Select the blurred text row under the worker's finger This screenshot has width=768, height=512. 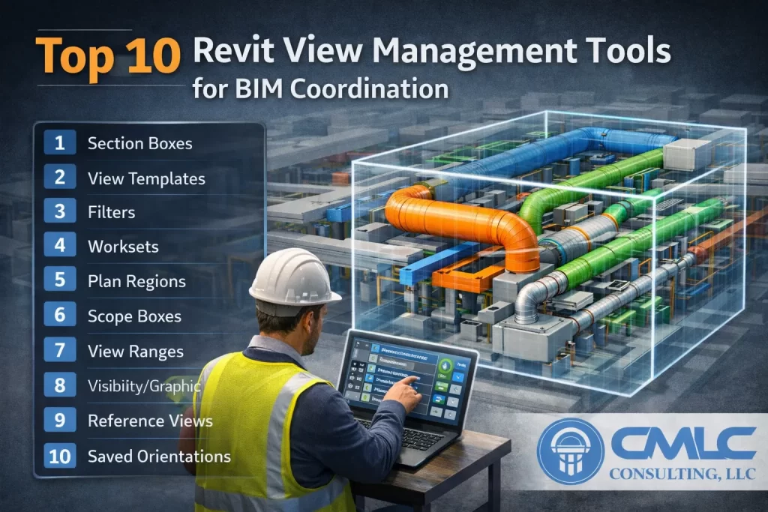396,380
